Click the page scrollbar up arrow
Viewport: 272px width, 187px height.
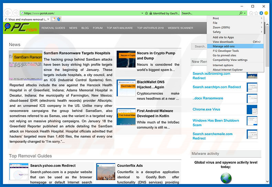[x=267, y=25]
